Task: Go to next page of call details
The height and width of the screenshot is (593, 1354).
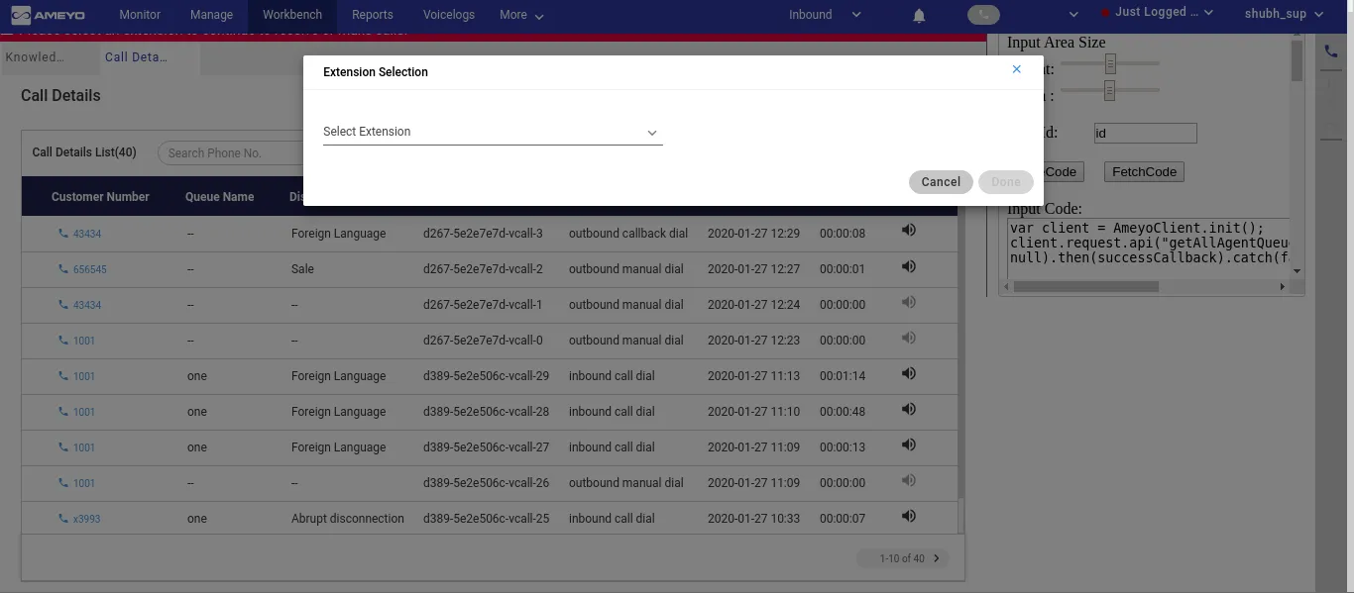Action: pyautogui.click(x=937, y=558)
